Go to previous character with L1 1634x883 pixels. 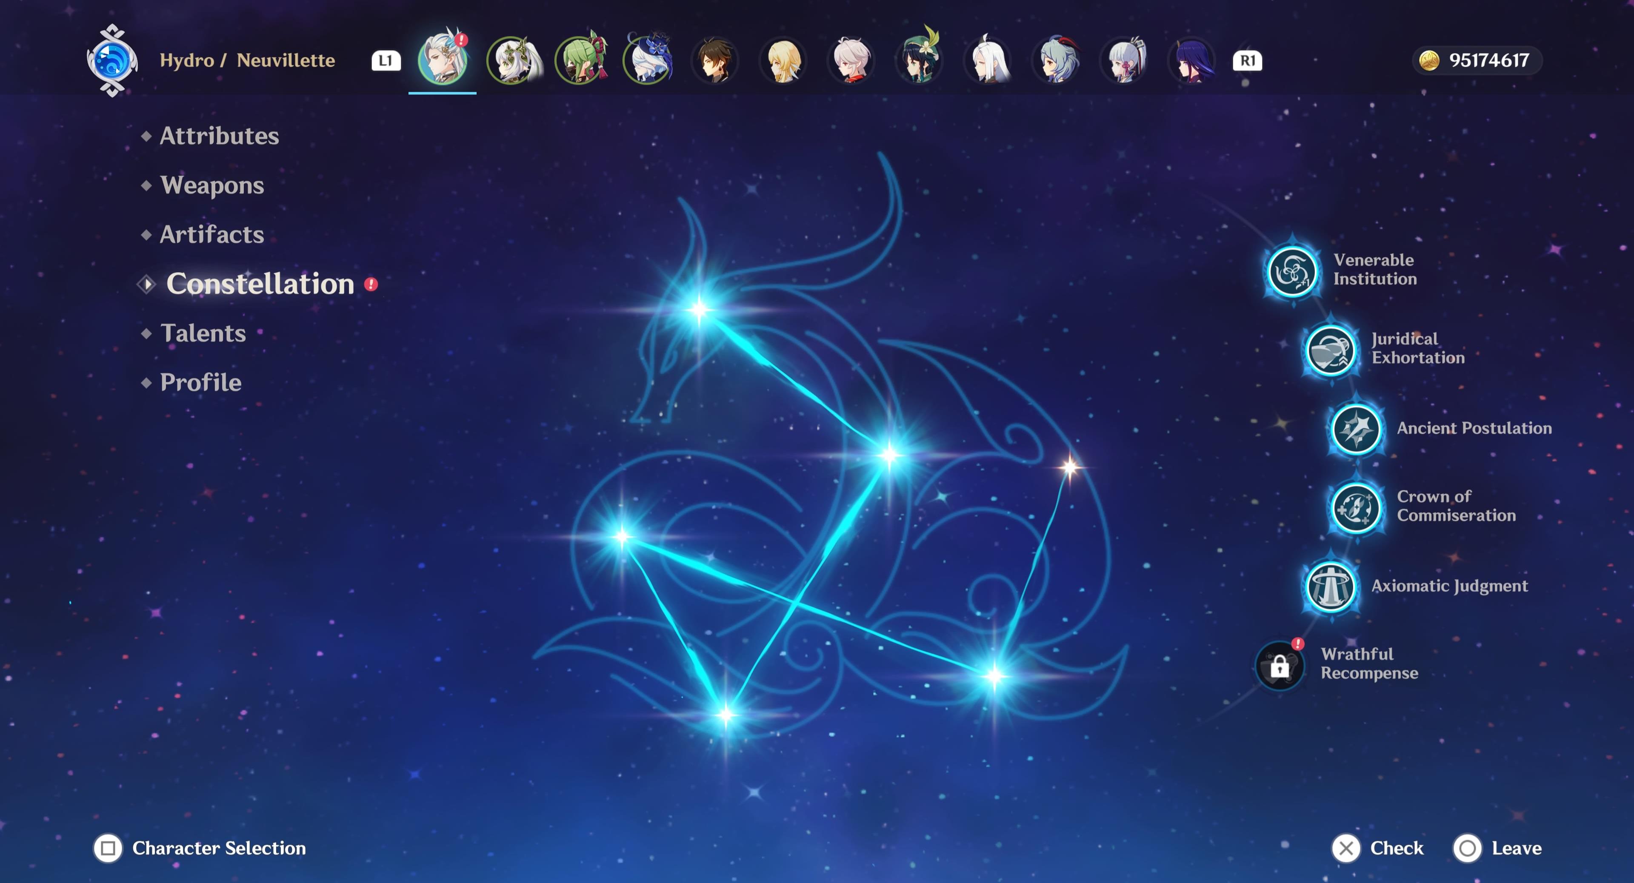(x=386, y=61)
